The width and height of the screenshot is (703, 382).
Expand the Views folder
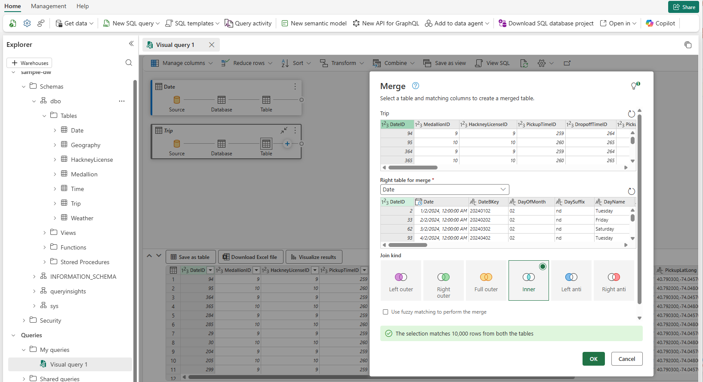coord(44,233)
